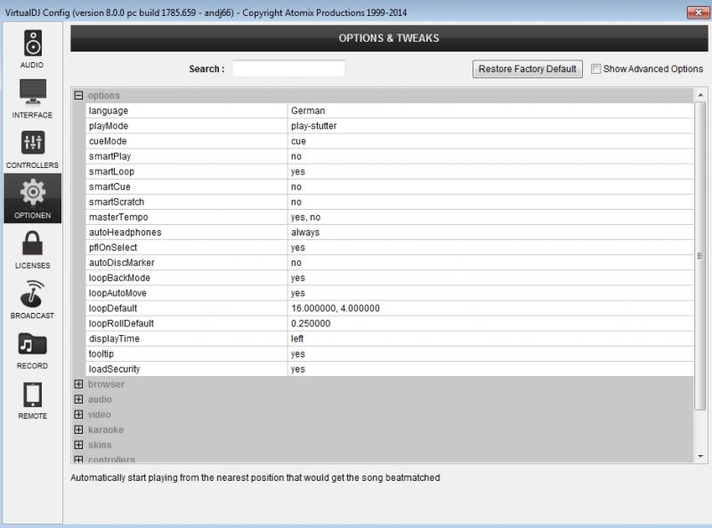Viewport: 712px width, 528px height.
Task: Select the smartLoop option row
Action: point(390,172)
